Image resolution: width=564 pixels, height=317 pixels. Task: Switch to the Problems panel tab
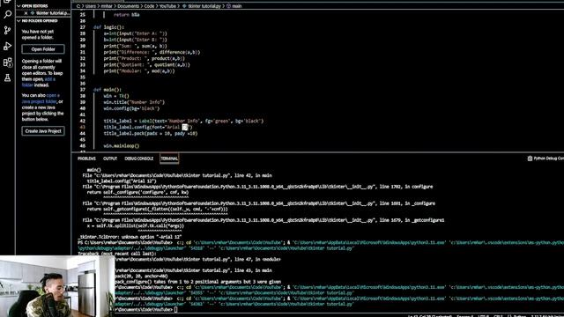86,158
